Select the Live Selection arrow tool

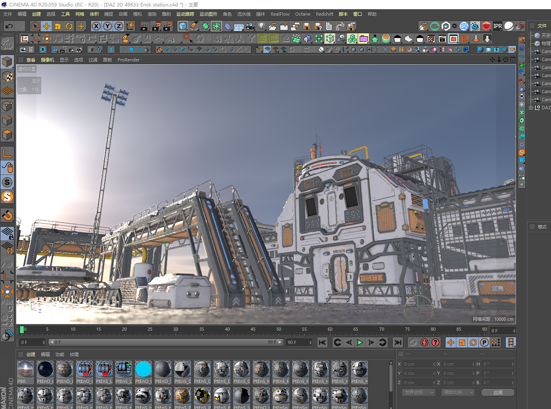(x=35, y=26)
